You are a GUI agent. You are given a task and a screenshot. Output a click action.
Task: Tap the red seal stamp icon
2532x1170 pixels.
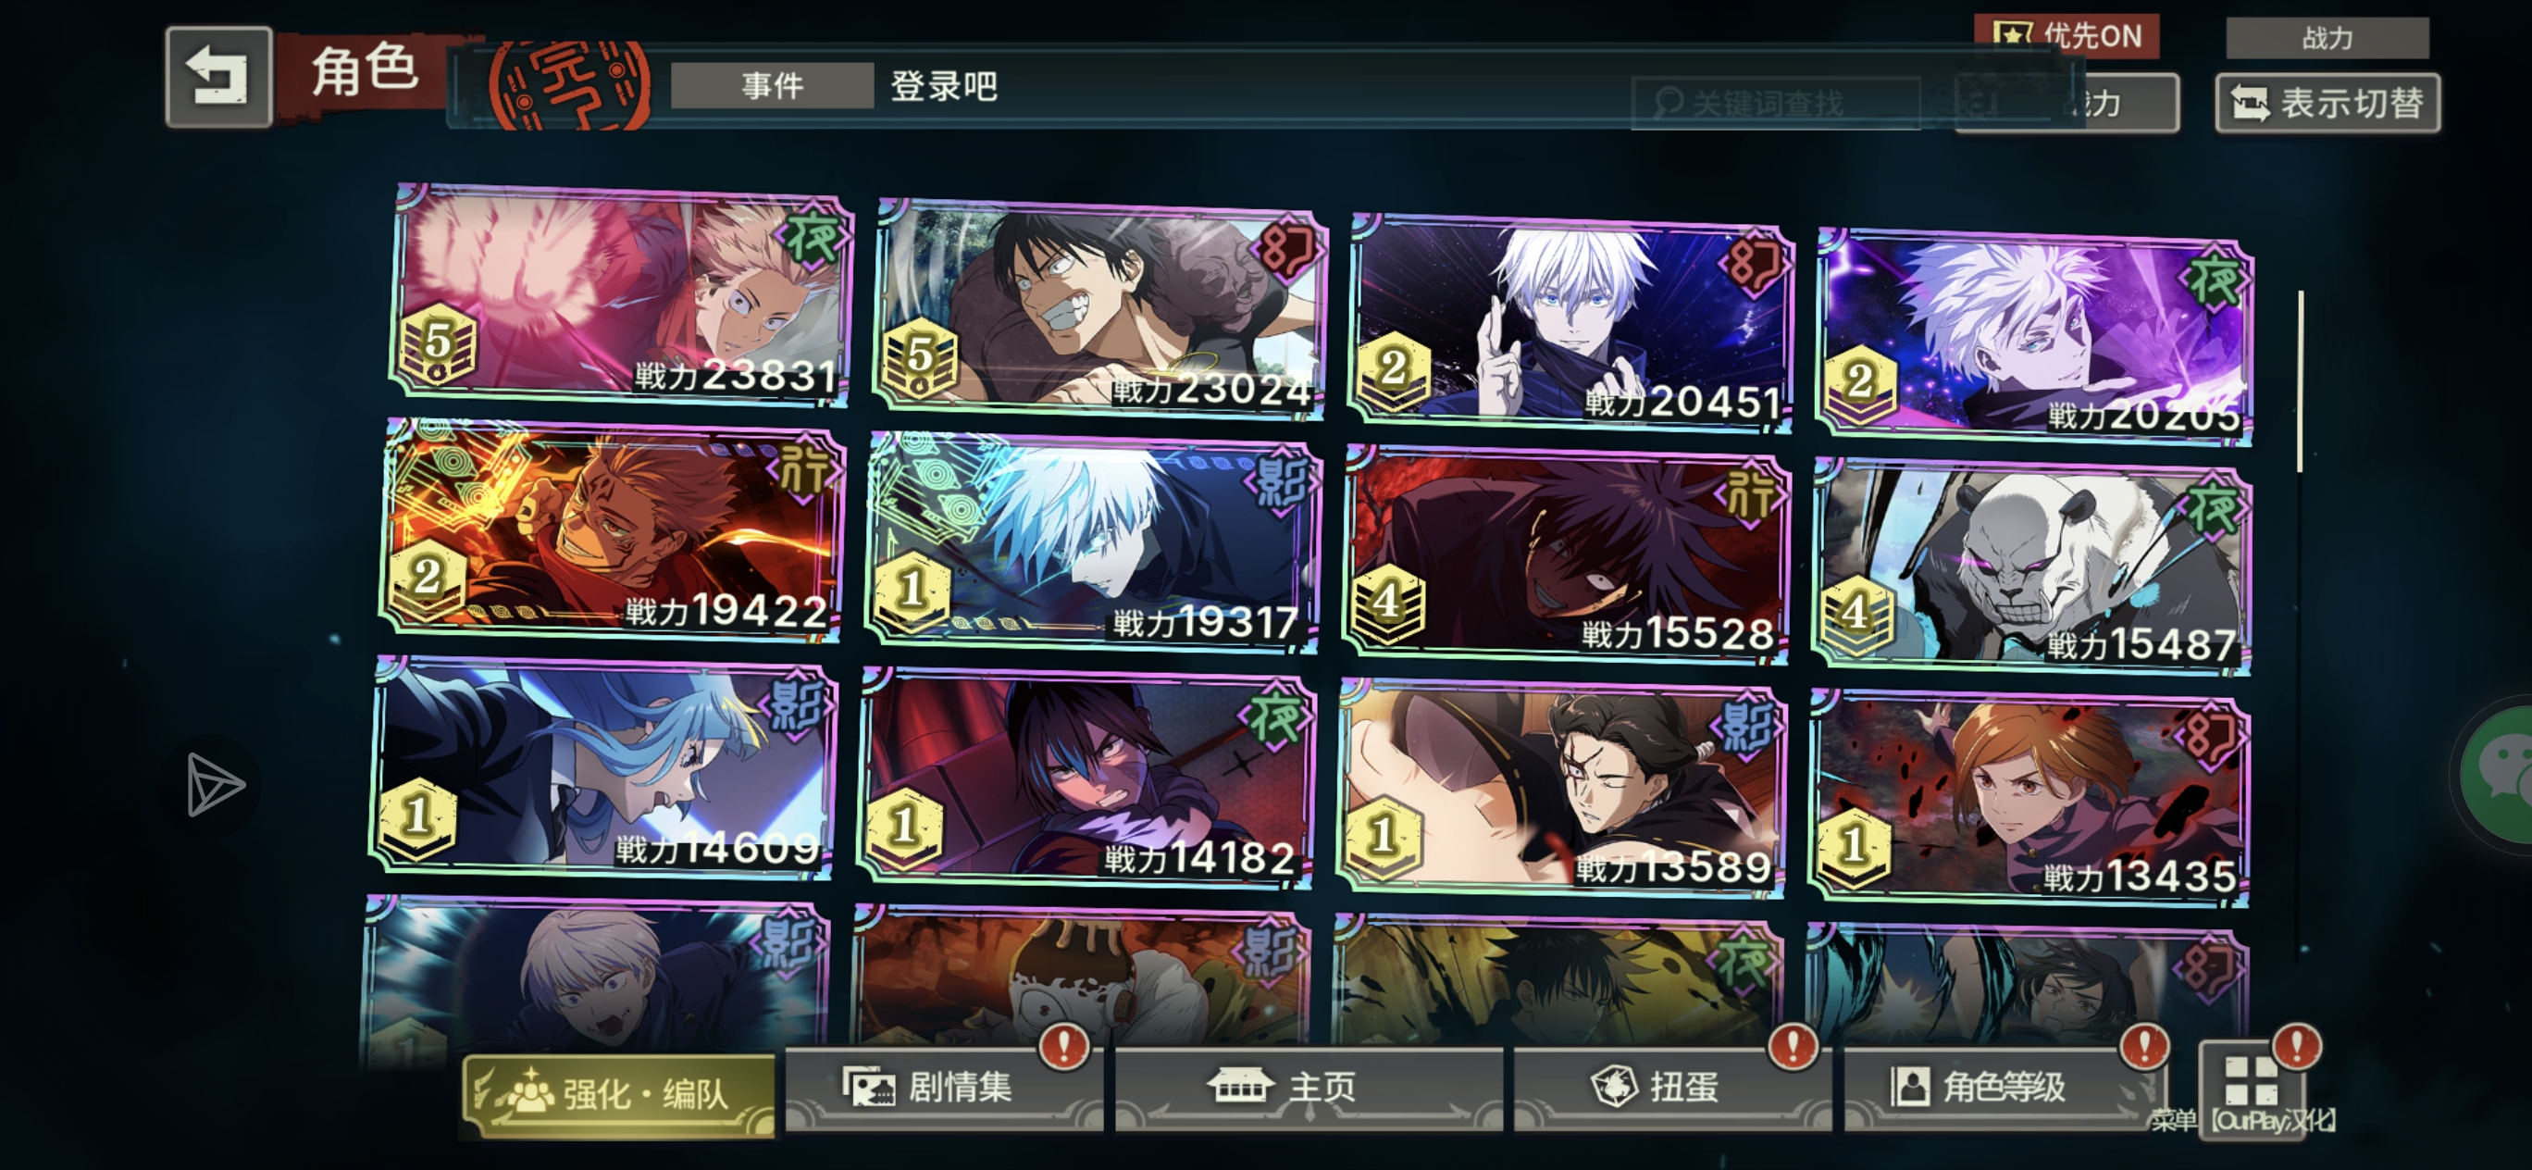(570, 83)
